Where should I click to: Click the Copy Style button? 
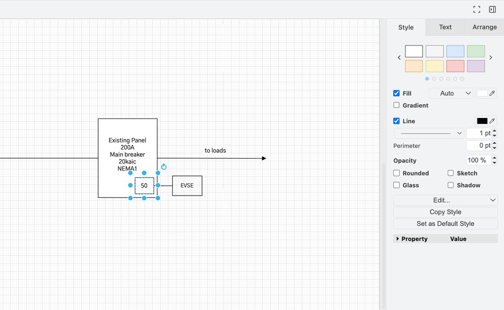pos(445,212)
